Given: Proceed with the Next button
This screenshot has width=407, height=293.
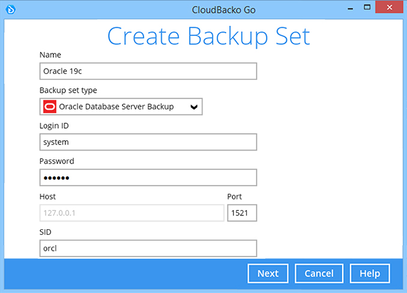Looking at the screenshot, I should click(268, 274).
